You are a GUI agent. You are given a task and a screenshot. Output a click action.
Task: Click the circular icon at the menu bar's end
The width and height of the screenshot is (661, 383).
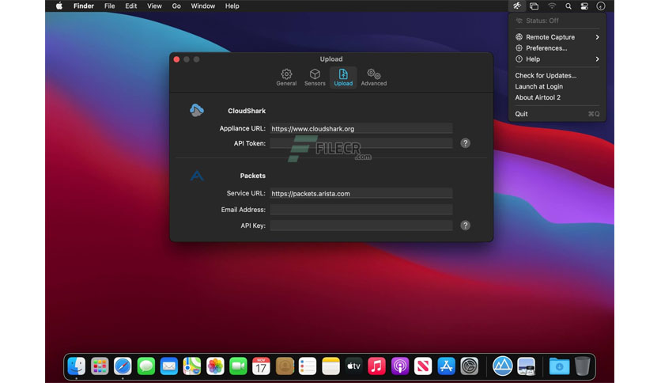(x=601, y=6)
